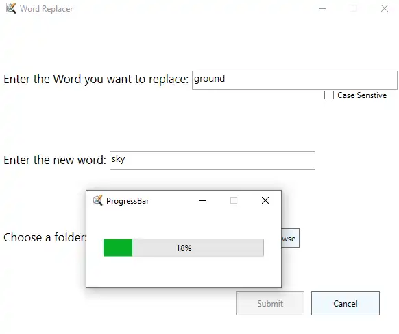Click the Submit button

(x=270, y=303)
